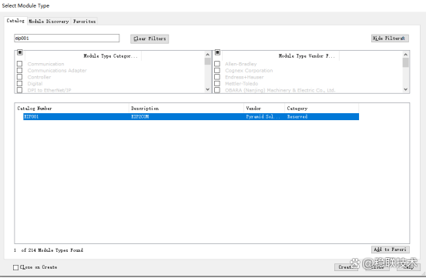Click the Hide Filters button
The width and height of the screenshot is (426, 278).
coord(390,39)
